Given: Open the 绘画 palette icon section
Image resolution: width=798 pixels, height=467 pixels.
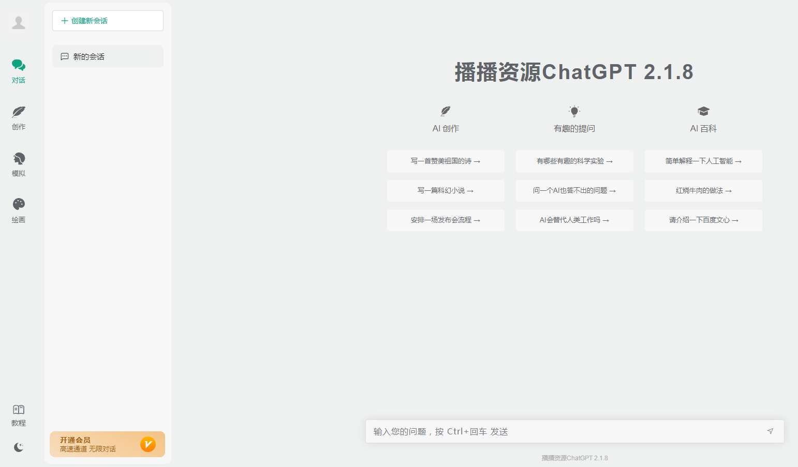Looking at the screenshot, I should tap(19, 210).
